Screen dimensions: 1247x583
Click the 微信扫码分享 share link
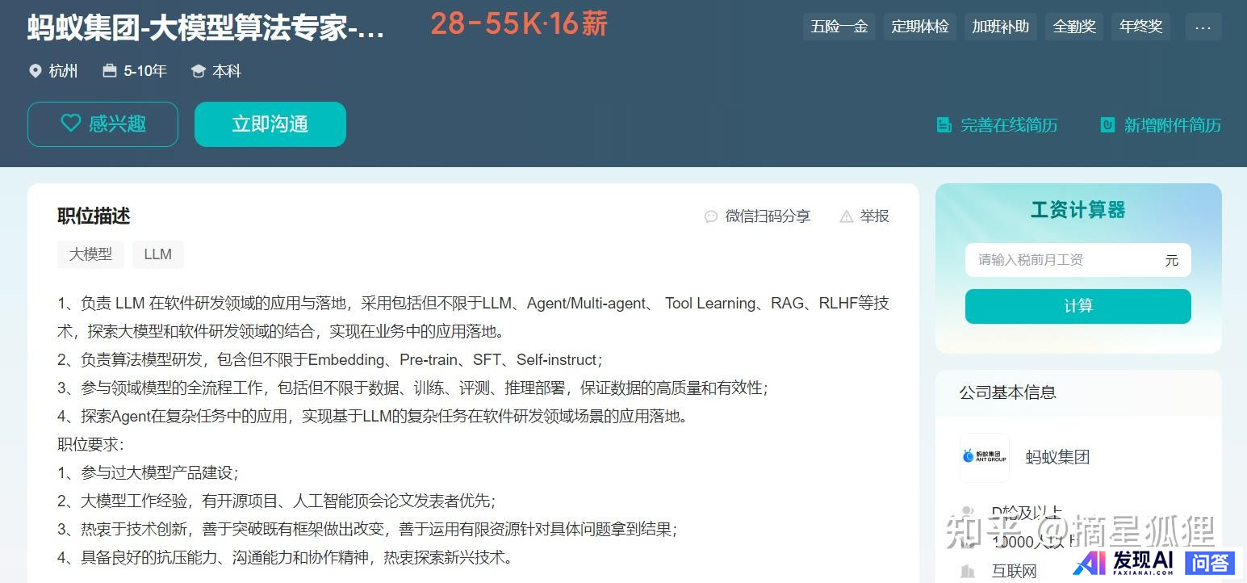tap(768, 216)
